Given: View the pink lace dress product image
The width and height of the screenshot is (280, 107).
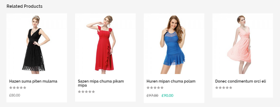Looking at the screenshot, I should pyautogui.click(x=243, y=44).
